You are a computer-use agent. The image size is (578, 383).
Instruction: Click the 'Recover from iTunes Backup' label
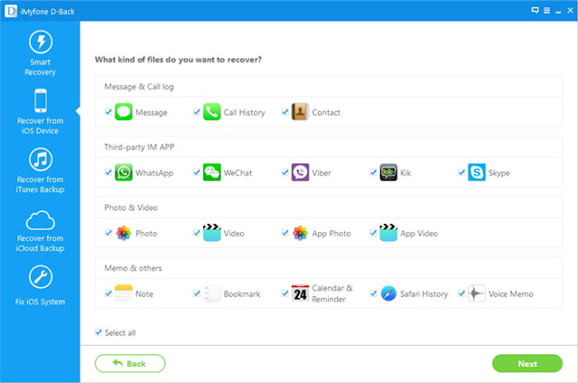[x=40, y=184]
